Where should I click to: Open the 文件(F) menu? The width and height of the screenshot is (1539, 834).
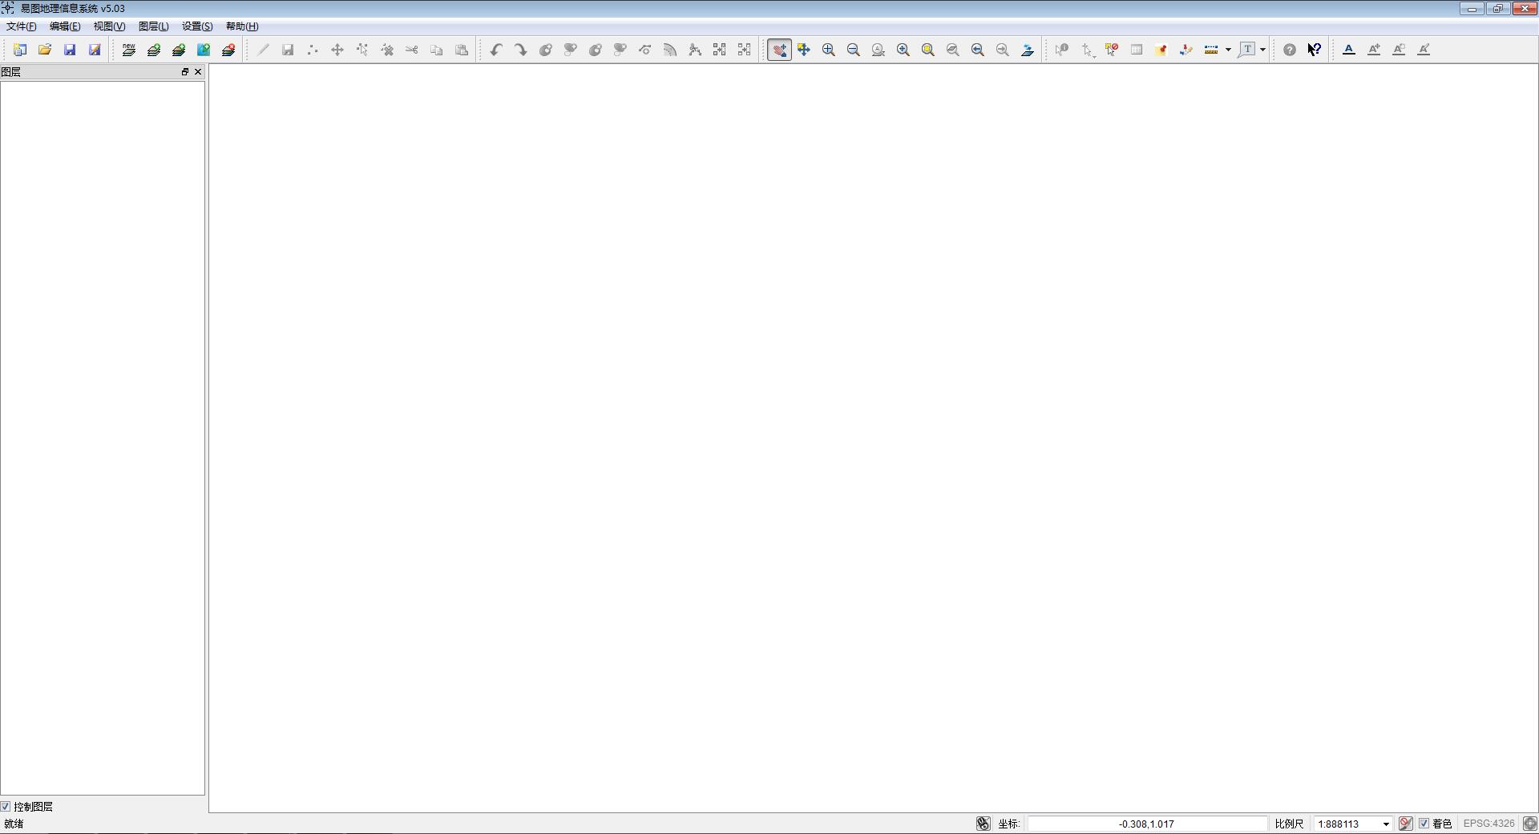(22, 26)
